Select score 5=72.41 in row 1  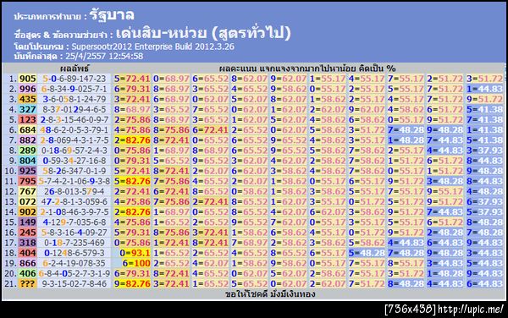click(x=132, y=79)
